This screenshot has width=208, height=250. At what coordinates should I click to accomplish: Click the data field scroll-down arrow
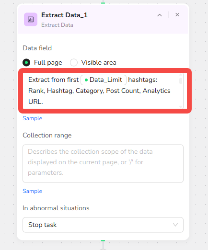181,107
